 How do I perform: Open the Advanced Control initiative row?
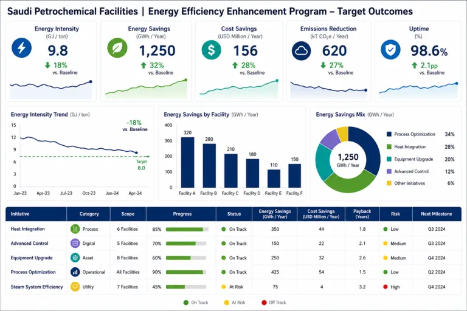point(233,244)
